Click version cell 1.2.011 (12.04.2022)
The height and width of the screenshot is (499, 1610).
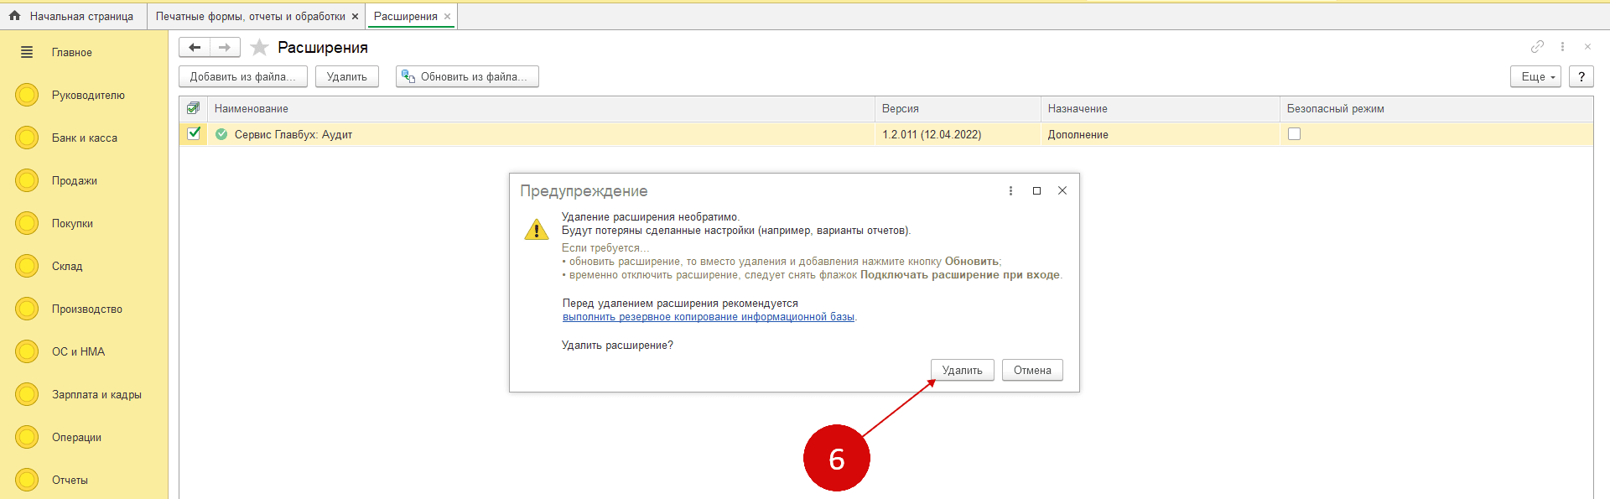tap(958, 134)
